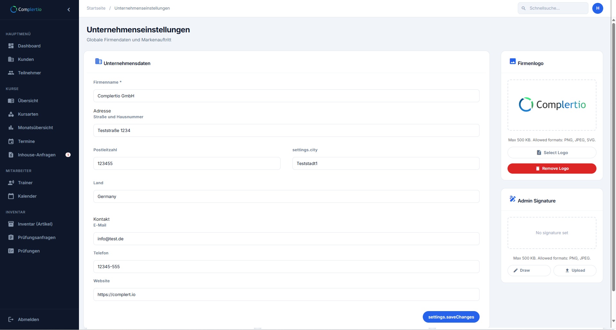Click the No signature set placeholder area
This screenshot has height=330, width=616.
pyautogui.click(x=552, y=233)
